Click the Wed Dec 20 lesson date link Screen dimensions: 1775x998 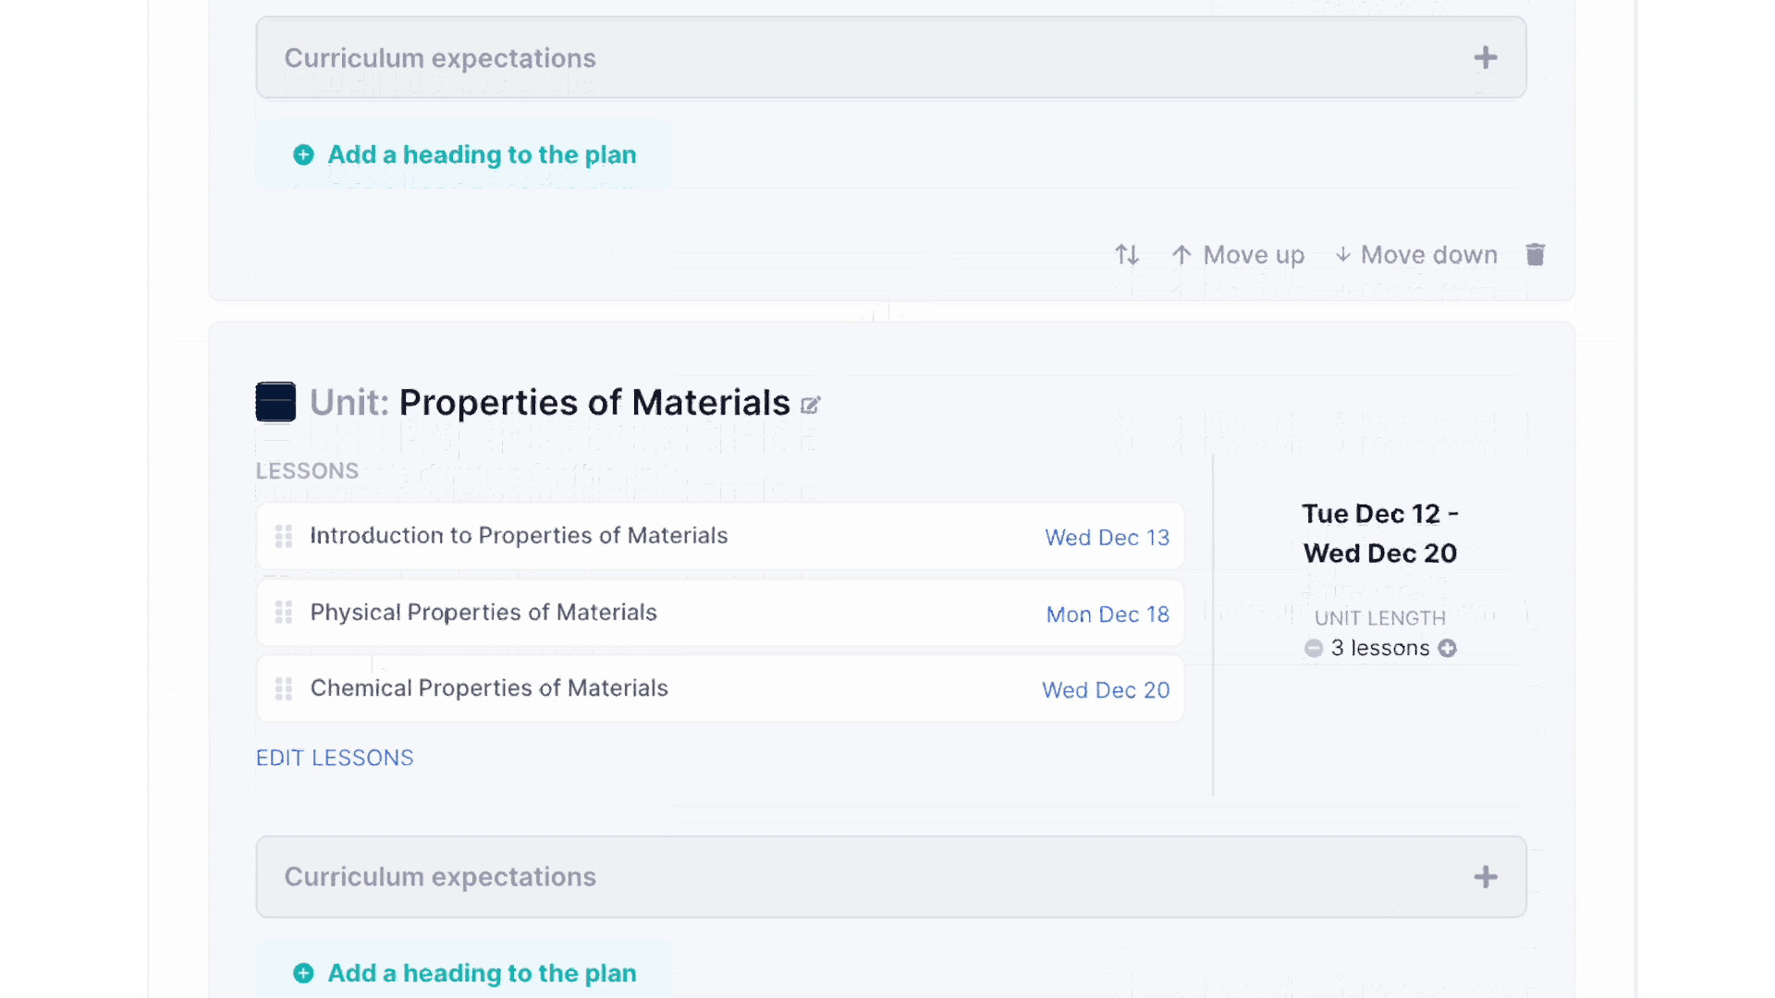click(1106, 690)
